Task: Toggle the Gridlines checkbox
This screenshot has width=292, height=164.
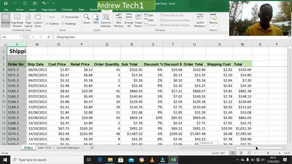Action: click(x=47, y=24)
